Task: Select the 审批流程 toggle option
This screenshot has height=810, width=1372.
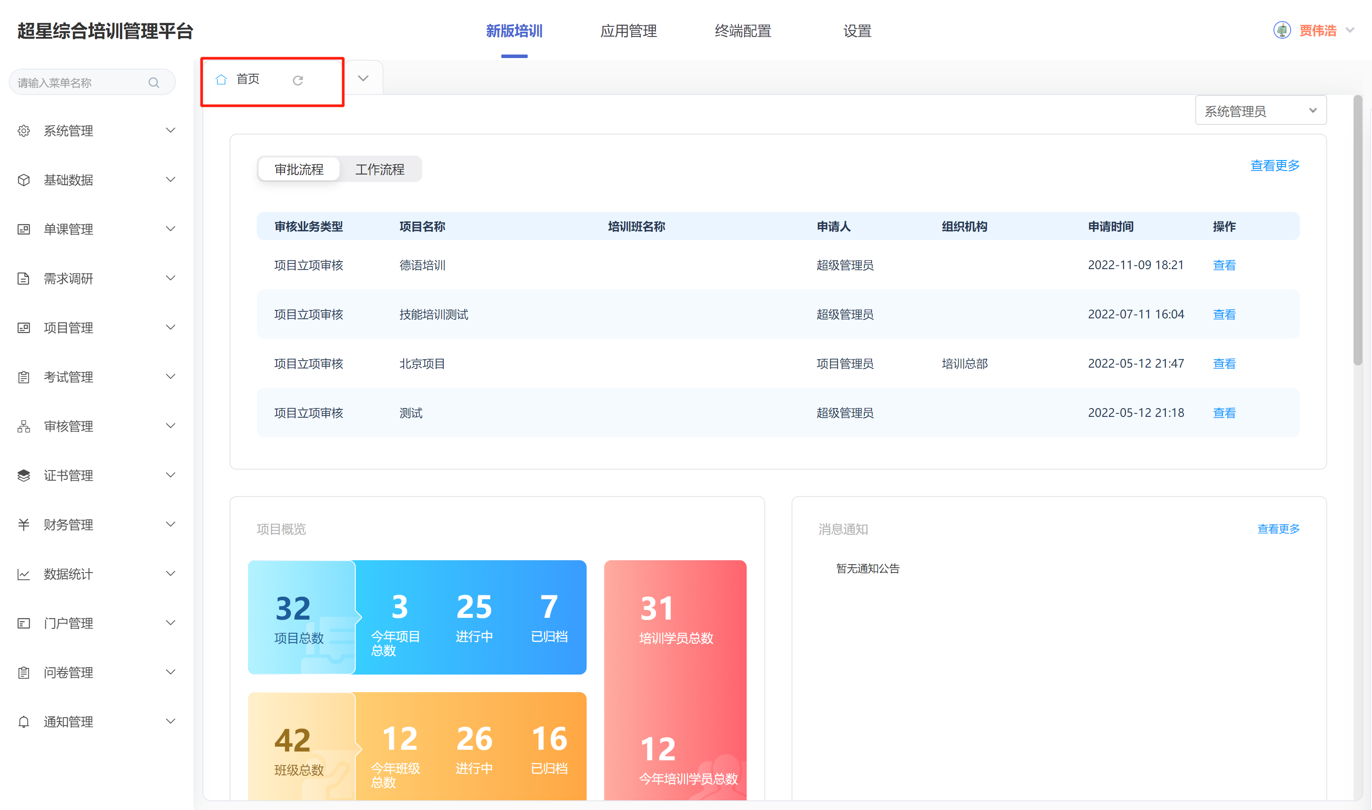Action: [299, 169]
